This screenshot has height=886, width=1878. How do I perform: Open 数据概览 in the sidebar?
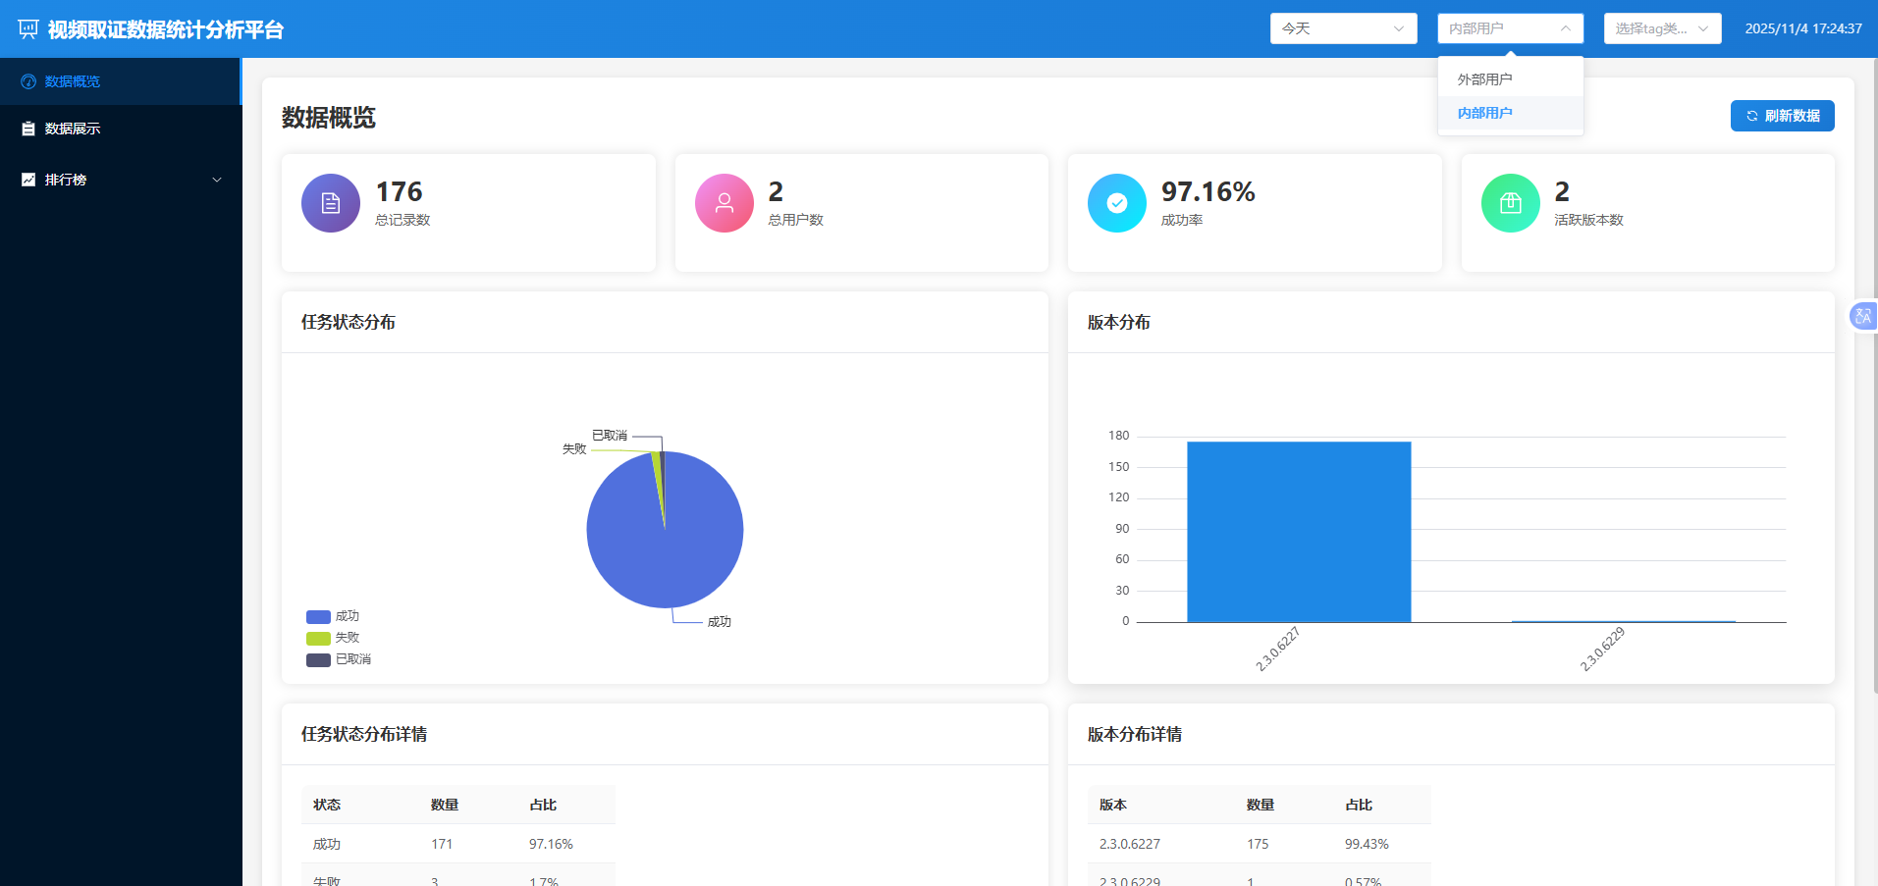pyautogui.click(x=73, y=81)
